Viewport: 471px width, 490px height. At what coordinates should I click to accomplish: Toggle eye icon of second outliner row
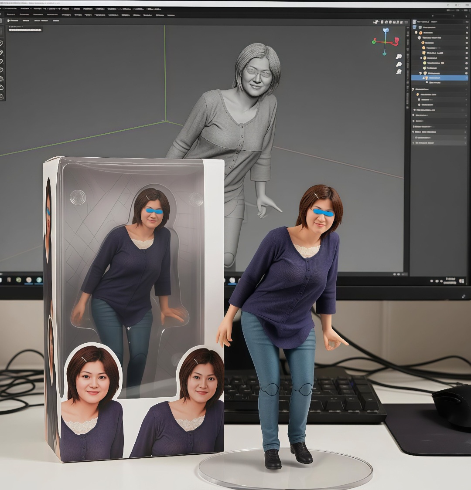tap(466, 33)
